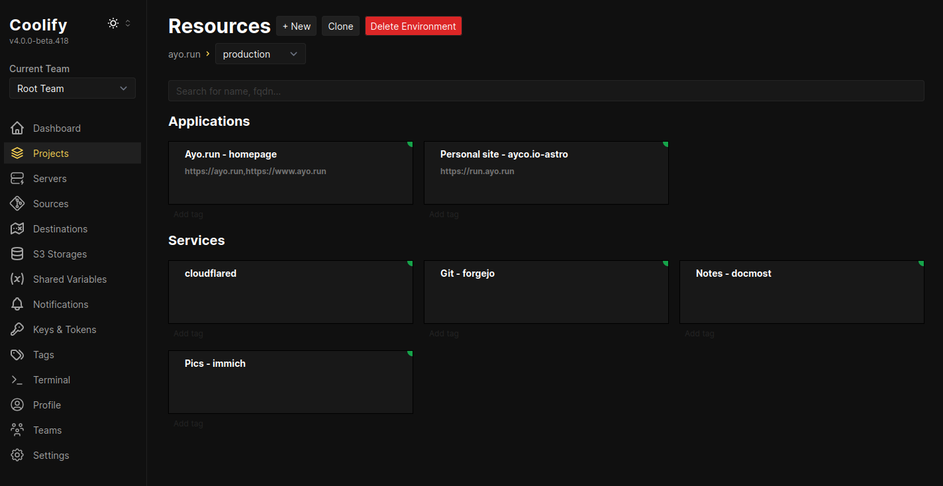
Task: Open the Pics - immich service card
Action: click(x=291, y=382)
